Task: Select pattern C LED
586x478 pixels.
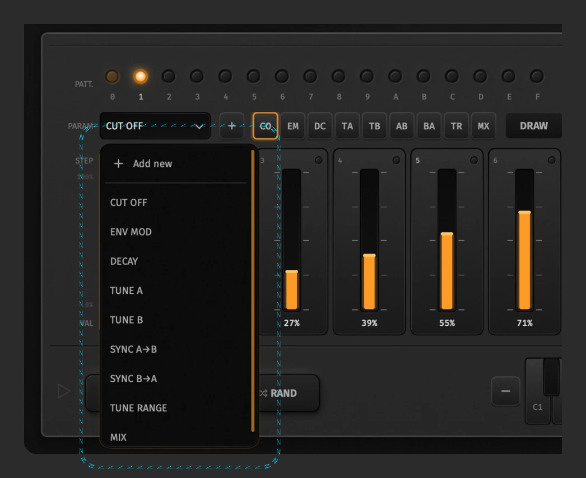Action: pyautogui.click(x=452, y=77)
